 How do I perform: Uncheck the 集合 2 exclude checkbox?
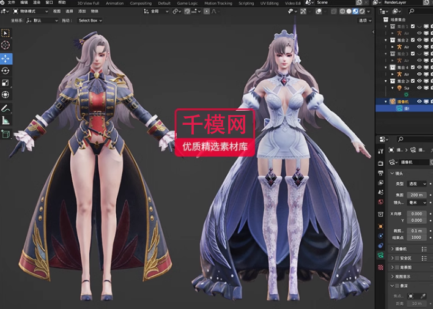point(413,40)
